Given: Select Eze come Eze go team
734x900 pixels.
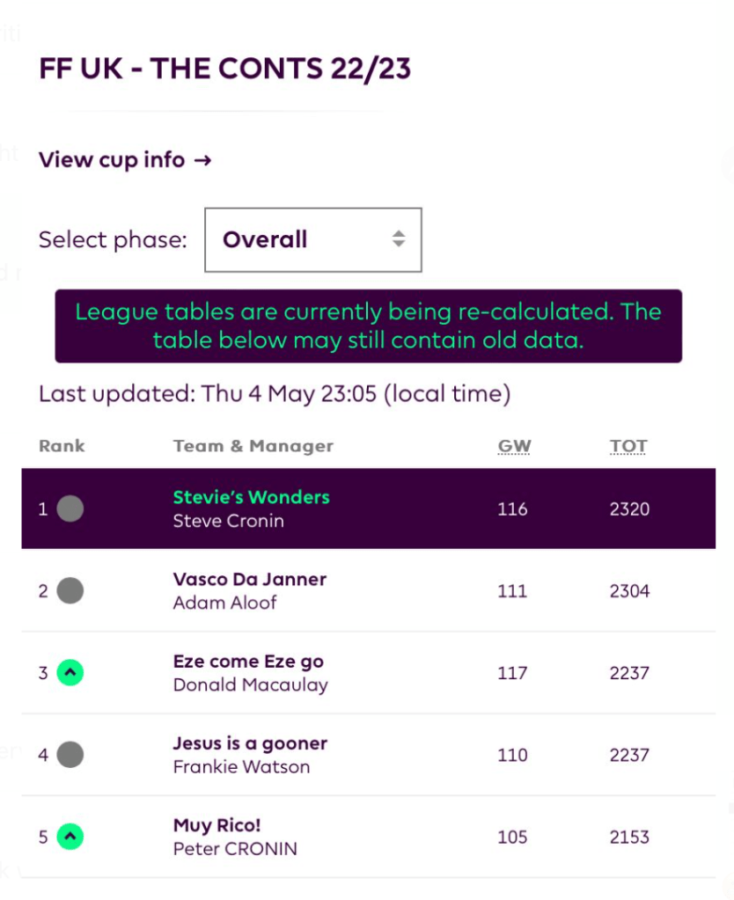Looking at the screenshot, I should click(x=248, y=662).
